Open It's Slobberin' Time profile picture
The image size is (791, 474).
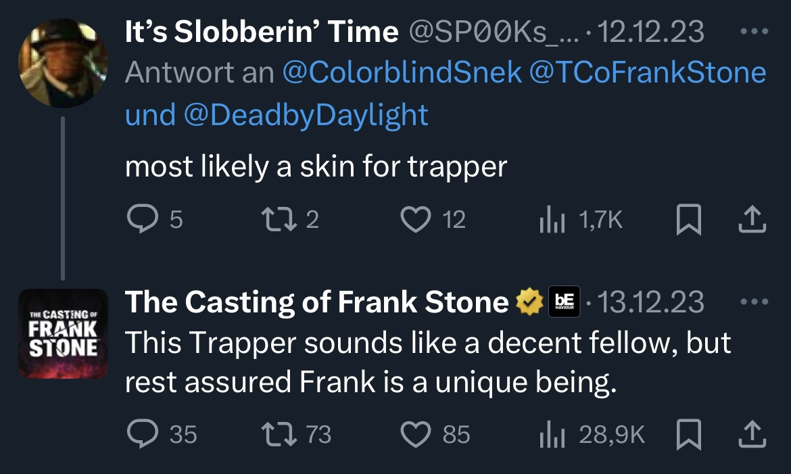[x=63, y=63]
